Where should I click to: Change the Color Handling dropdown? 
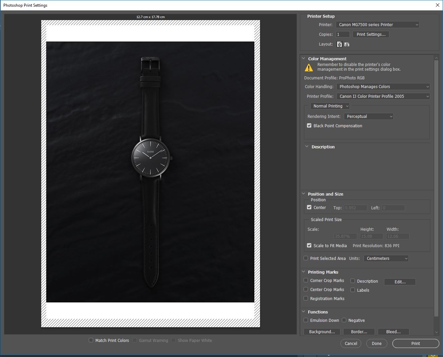(383, 87)
